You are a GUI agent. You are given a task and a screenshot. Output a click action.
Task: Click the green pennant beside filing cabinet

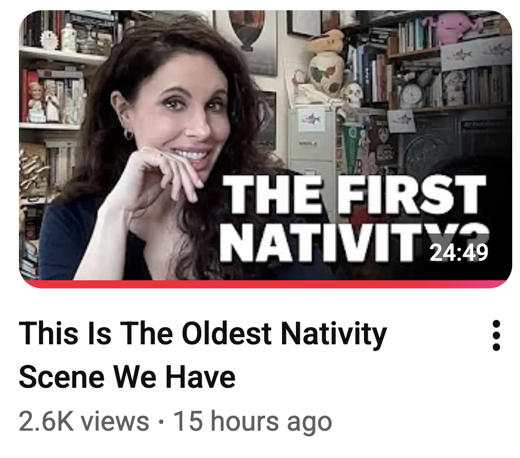pos(349,143)
